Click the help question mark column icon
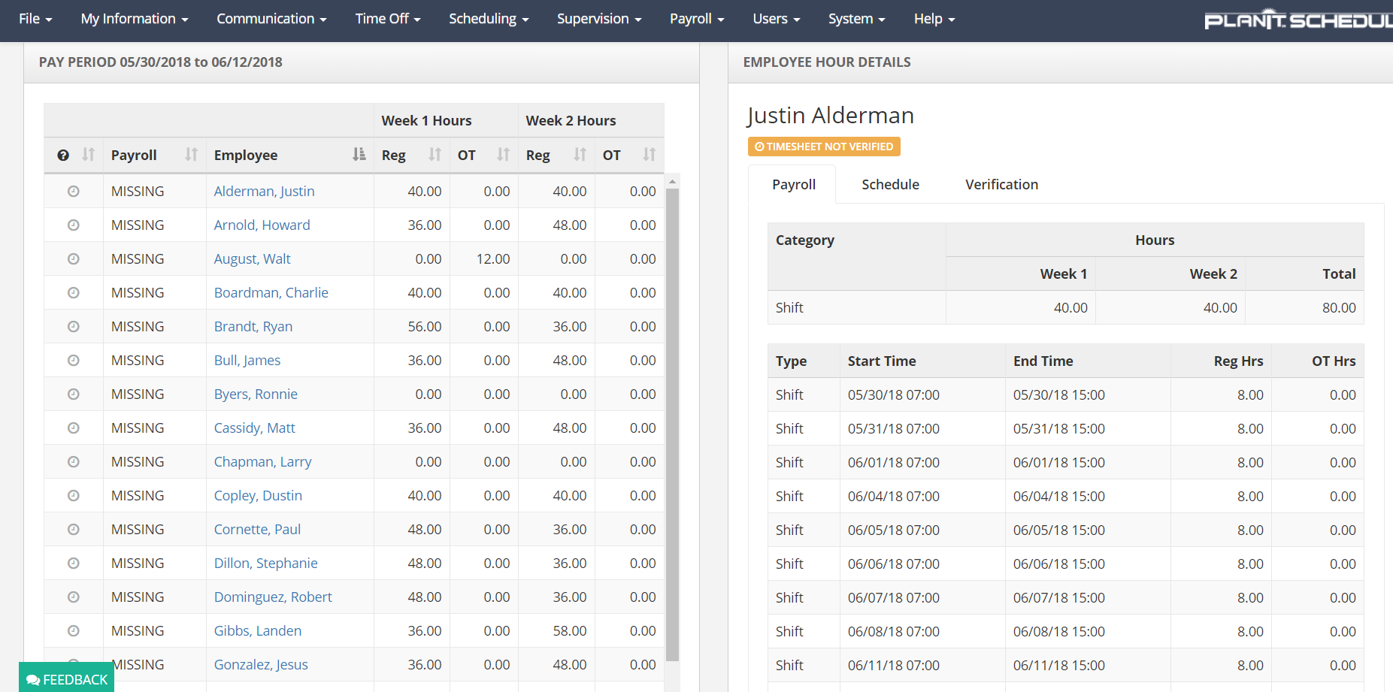This screenshot has height=692, width=1393. [63, 156]
